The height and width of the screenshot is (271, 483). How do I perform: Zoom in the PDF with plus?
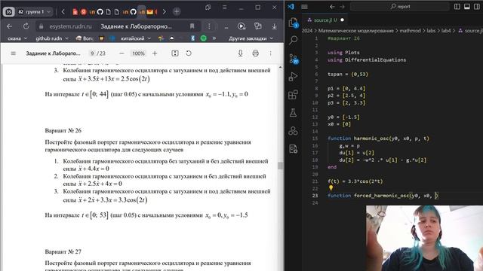pos(155,53)
